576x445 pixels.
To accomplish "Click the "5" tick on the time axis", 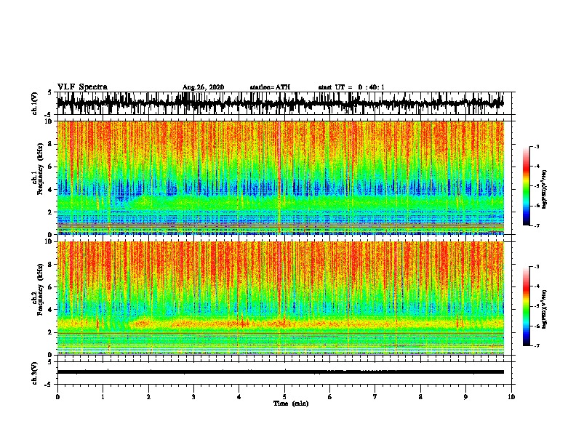I will [x=284, y=397].
